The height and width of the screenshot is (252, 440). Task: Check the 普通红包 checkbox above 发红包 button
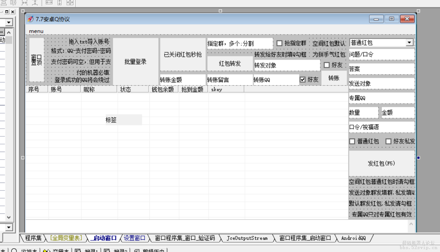[x=352, y=141]
